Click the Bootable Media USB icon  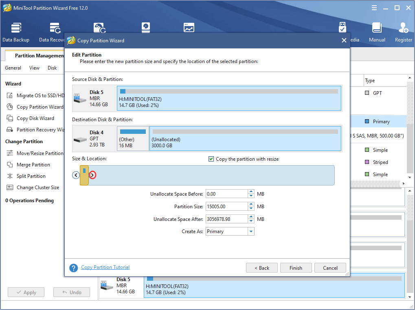coord(343,27)
